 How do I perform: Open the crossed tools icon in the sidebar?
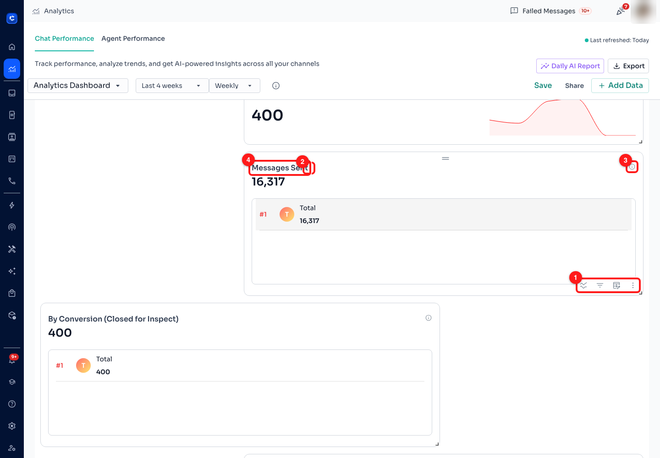[x=12, y=249]
